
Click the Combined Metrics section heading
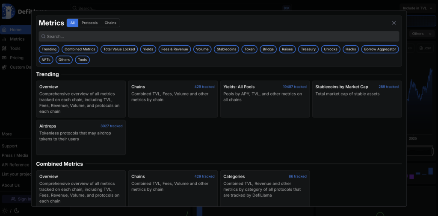(x=59, y=164)
